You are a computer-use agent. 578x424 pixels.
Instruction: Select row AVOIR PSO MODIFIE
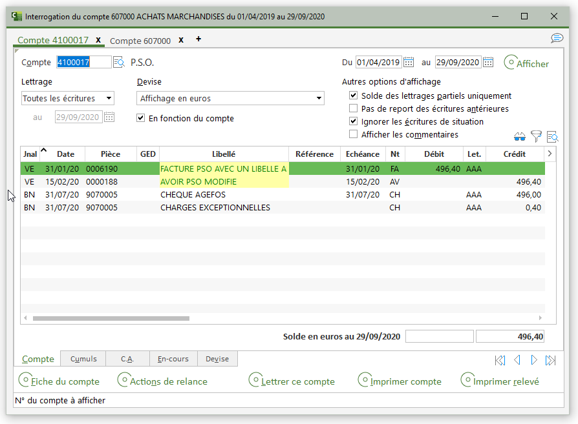point(283,181)
